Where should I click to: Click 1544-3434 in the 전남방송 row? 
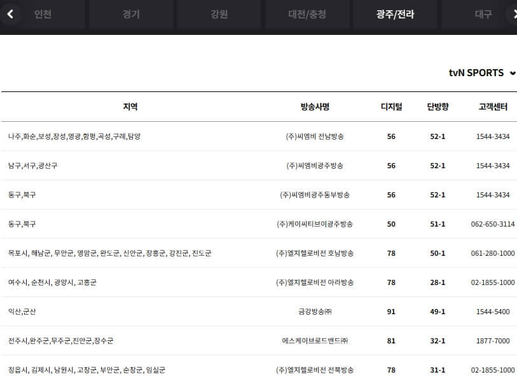click(x=493, y=136)
